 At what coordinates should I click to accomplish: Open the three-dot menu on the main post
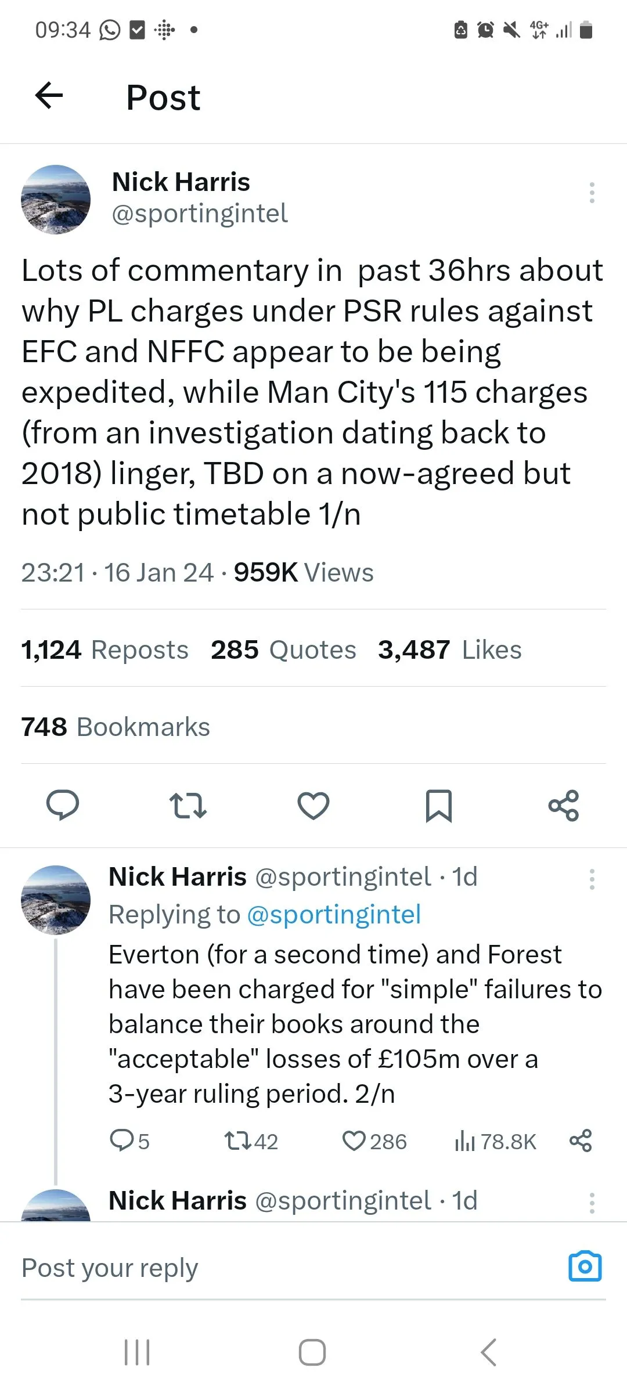point(592,193)
